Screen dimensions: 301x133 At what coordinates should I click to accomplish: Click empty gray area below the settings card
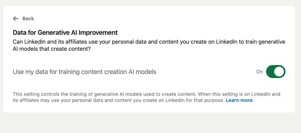click(147, 124)
